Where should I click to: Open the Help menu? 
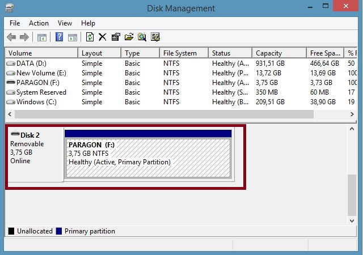pos(88,23)
